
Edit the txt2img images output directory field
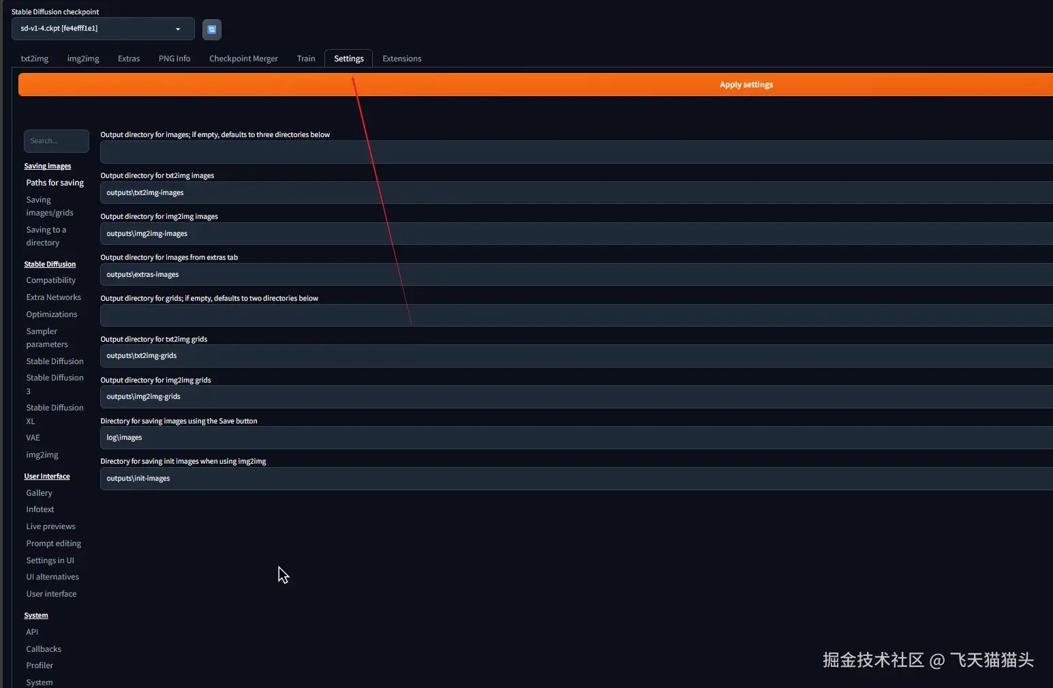coord(577,193)
